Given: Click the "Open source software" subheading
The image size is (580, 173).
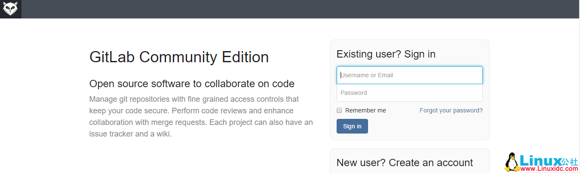Looking at the screenshot, I should [x=192, y=83].
